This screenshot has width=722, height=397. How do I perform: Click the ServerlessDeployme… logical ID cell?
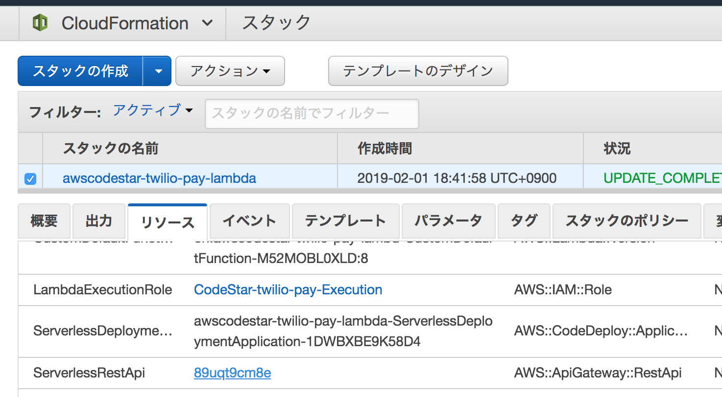point(103,331)
